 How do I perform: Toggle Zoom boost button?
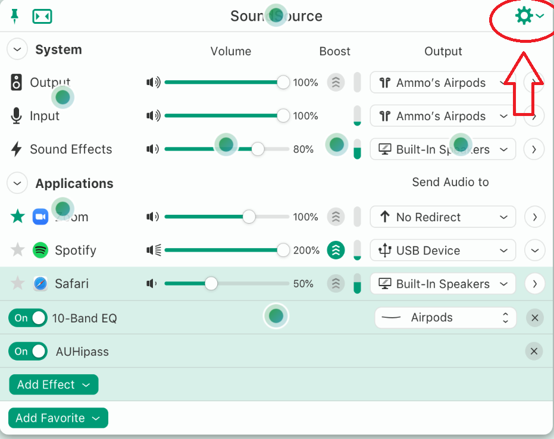coord(336,217)
